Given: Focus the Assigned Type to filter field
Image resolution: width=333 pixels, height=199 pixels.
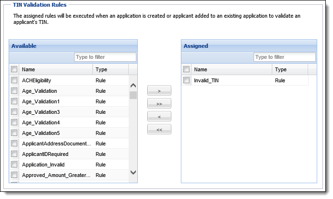Looking at the screenshot, I should point(285,57).
